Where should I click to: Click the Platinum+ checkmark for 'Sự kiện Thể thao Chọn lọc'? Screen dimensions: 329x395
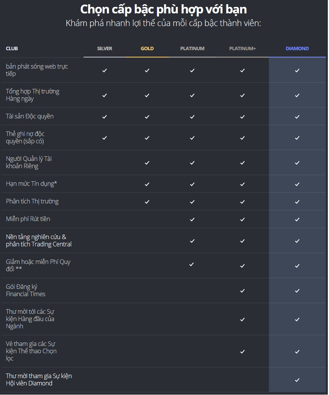click(x=242, y=352)
